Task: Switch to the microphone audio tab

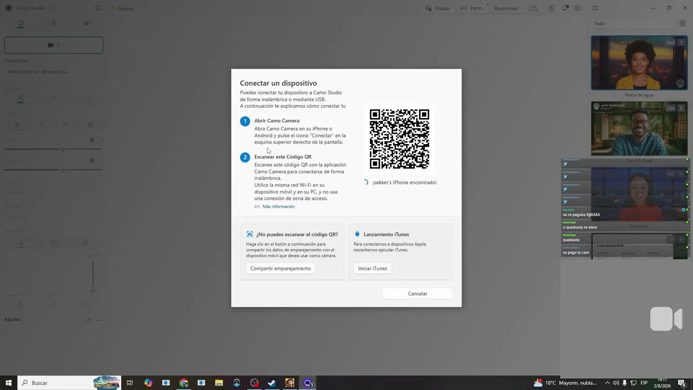Action: [x=53, y=23]
